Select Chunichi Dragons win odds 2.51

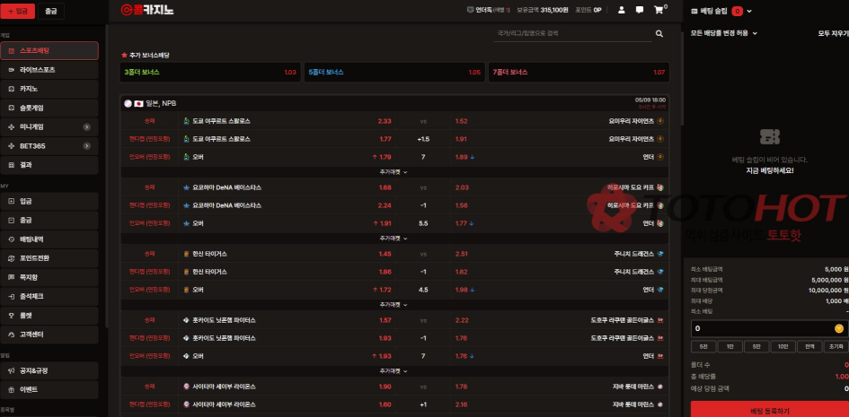point(461,254)
